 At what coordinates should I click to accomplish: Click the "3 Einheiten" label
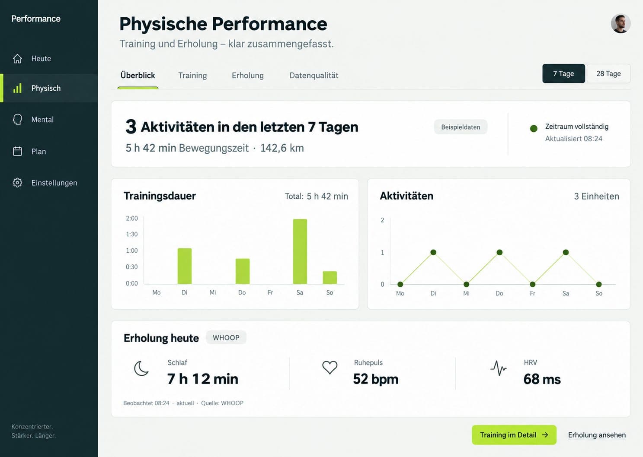click(x=597, y=196)
